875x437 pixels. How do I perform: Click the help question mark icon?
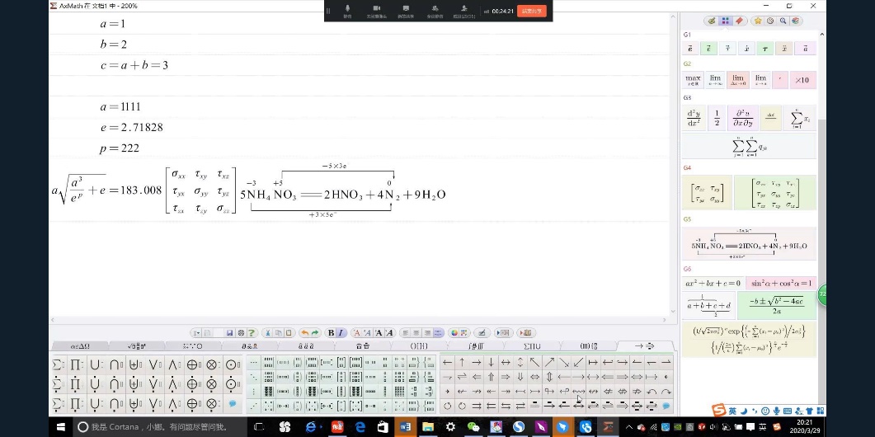pos(252,333)
